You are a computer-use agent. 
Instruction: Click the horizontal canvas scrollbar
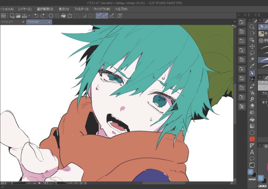[x=164, y=183]
